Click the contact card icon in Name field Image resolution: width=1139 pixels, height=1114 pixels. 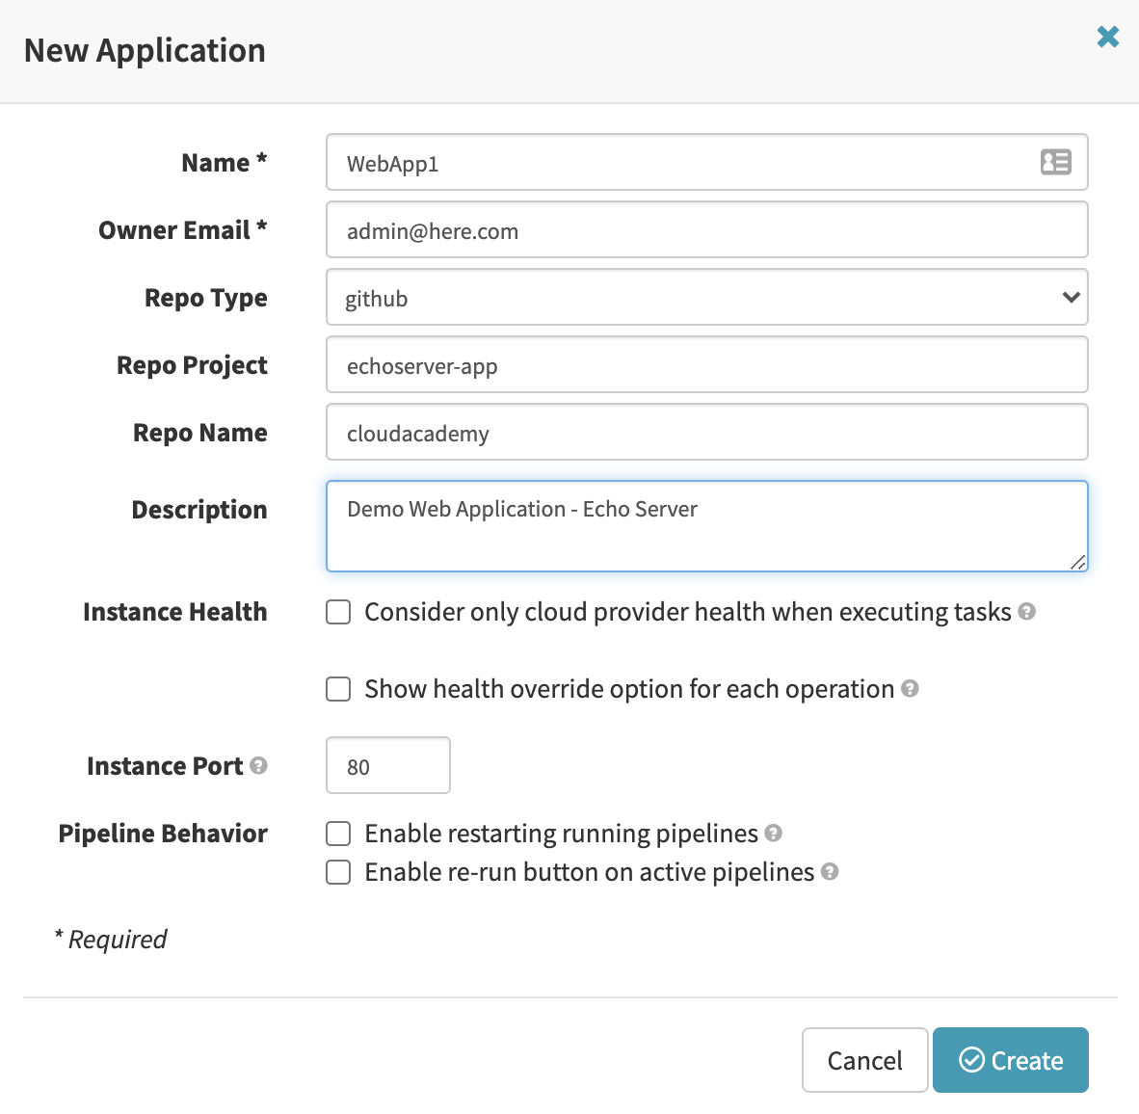(1055, 162)
